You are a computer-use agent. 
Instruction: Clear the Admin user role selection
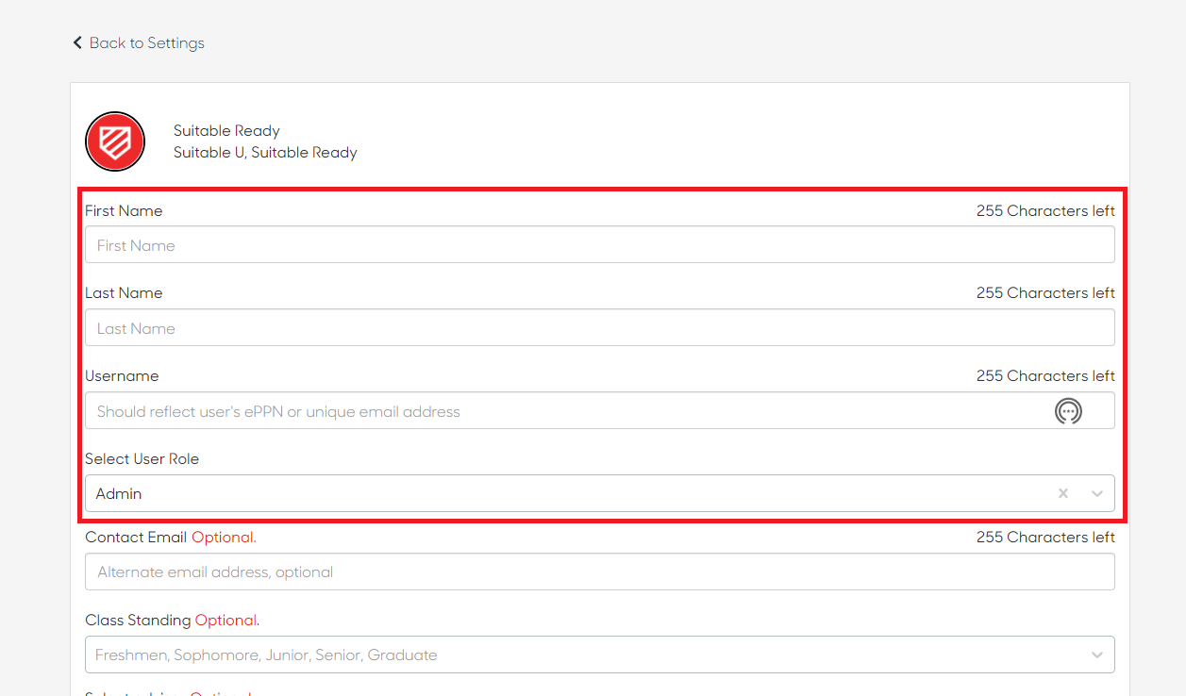click(x=1063, y=493)
